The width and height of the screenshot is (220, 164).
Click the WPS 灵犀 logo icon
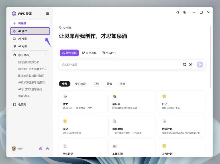point(14,14)
